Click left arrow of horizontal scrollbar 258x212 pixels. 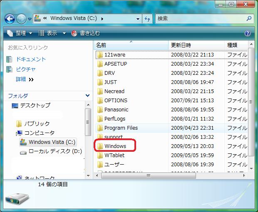click(97, 175)
